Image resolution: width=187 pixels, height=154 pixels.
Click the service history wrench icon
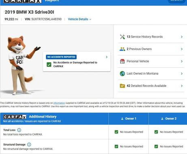point(123,37)
